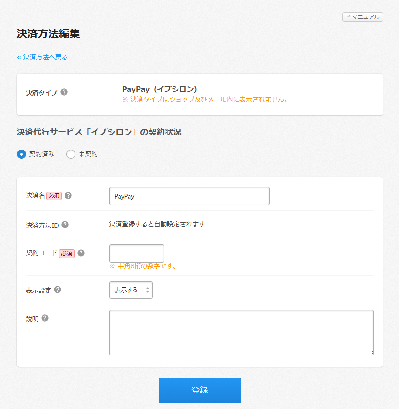Viewport: 399px width, 409px height.
Task: Click the 表示設定 label text
Action: point(38,290)
